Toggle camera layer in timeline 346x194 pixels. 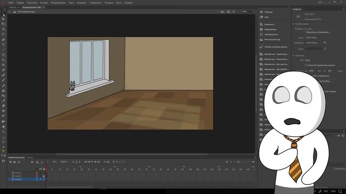pyautogui.click(x=32, y=162)
